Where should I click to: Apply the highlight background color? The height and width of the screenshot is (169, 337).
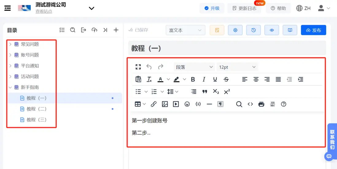176,79
